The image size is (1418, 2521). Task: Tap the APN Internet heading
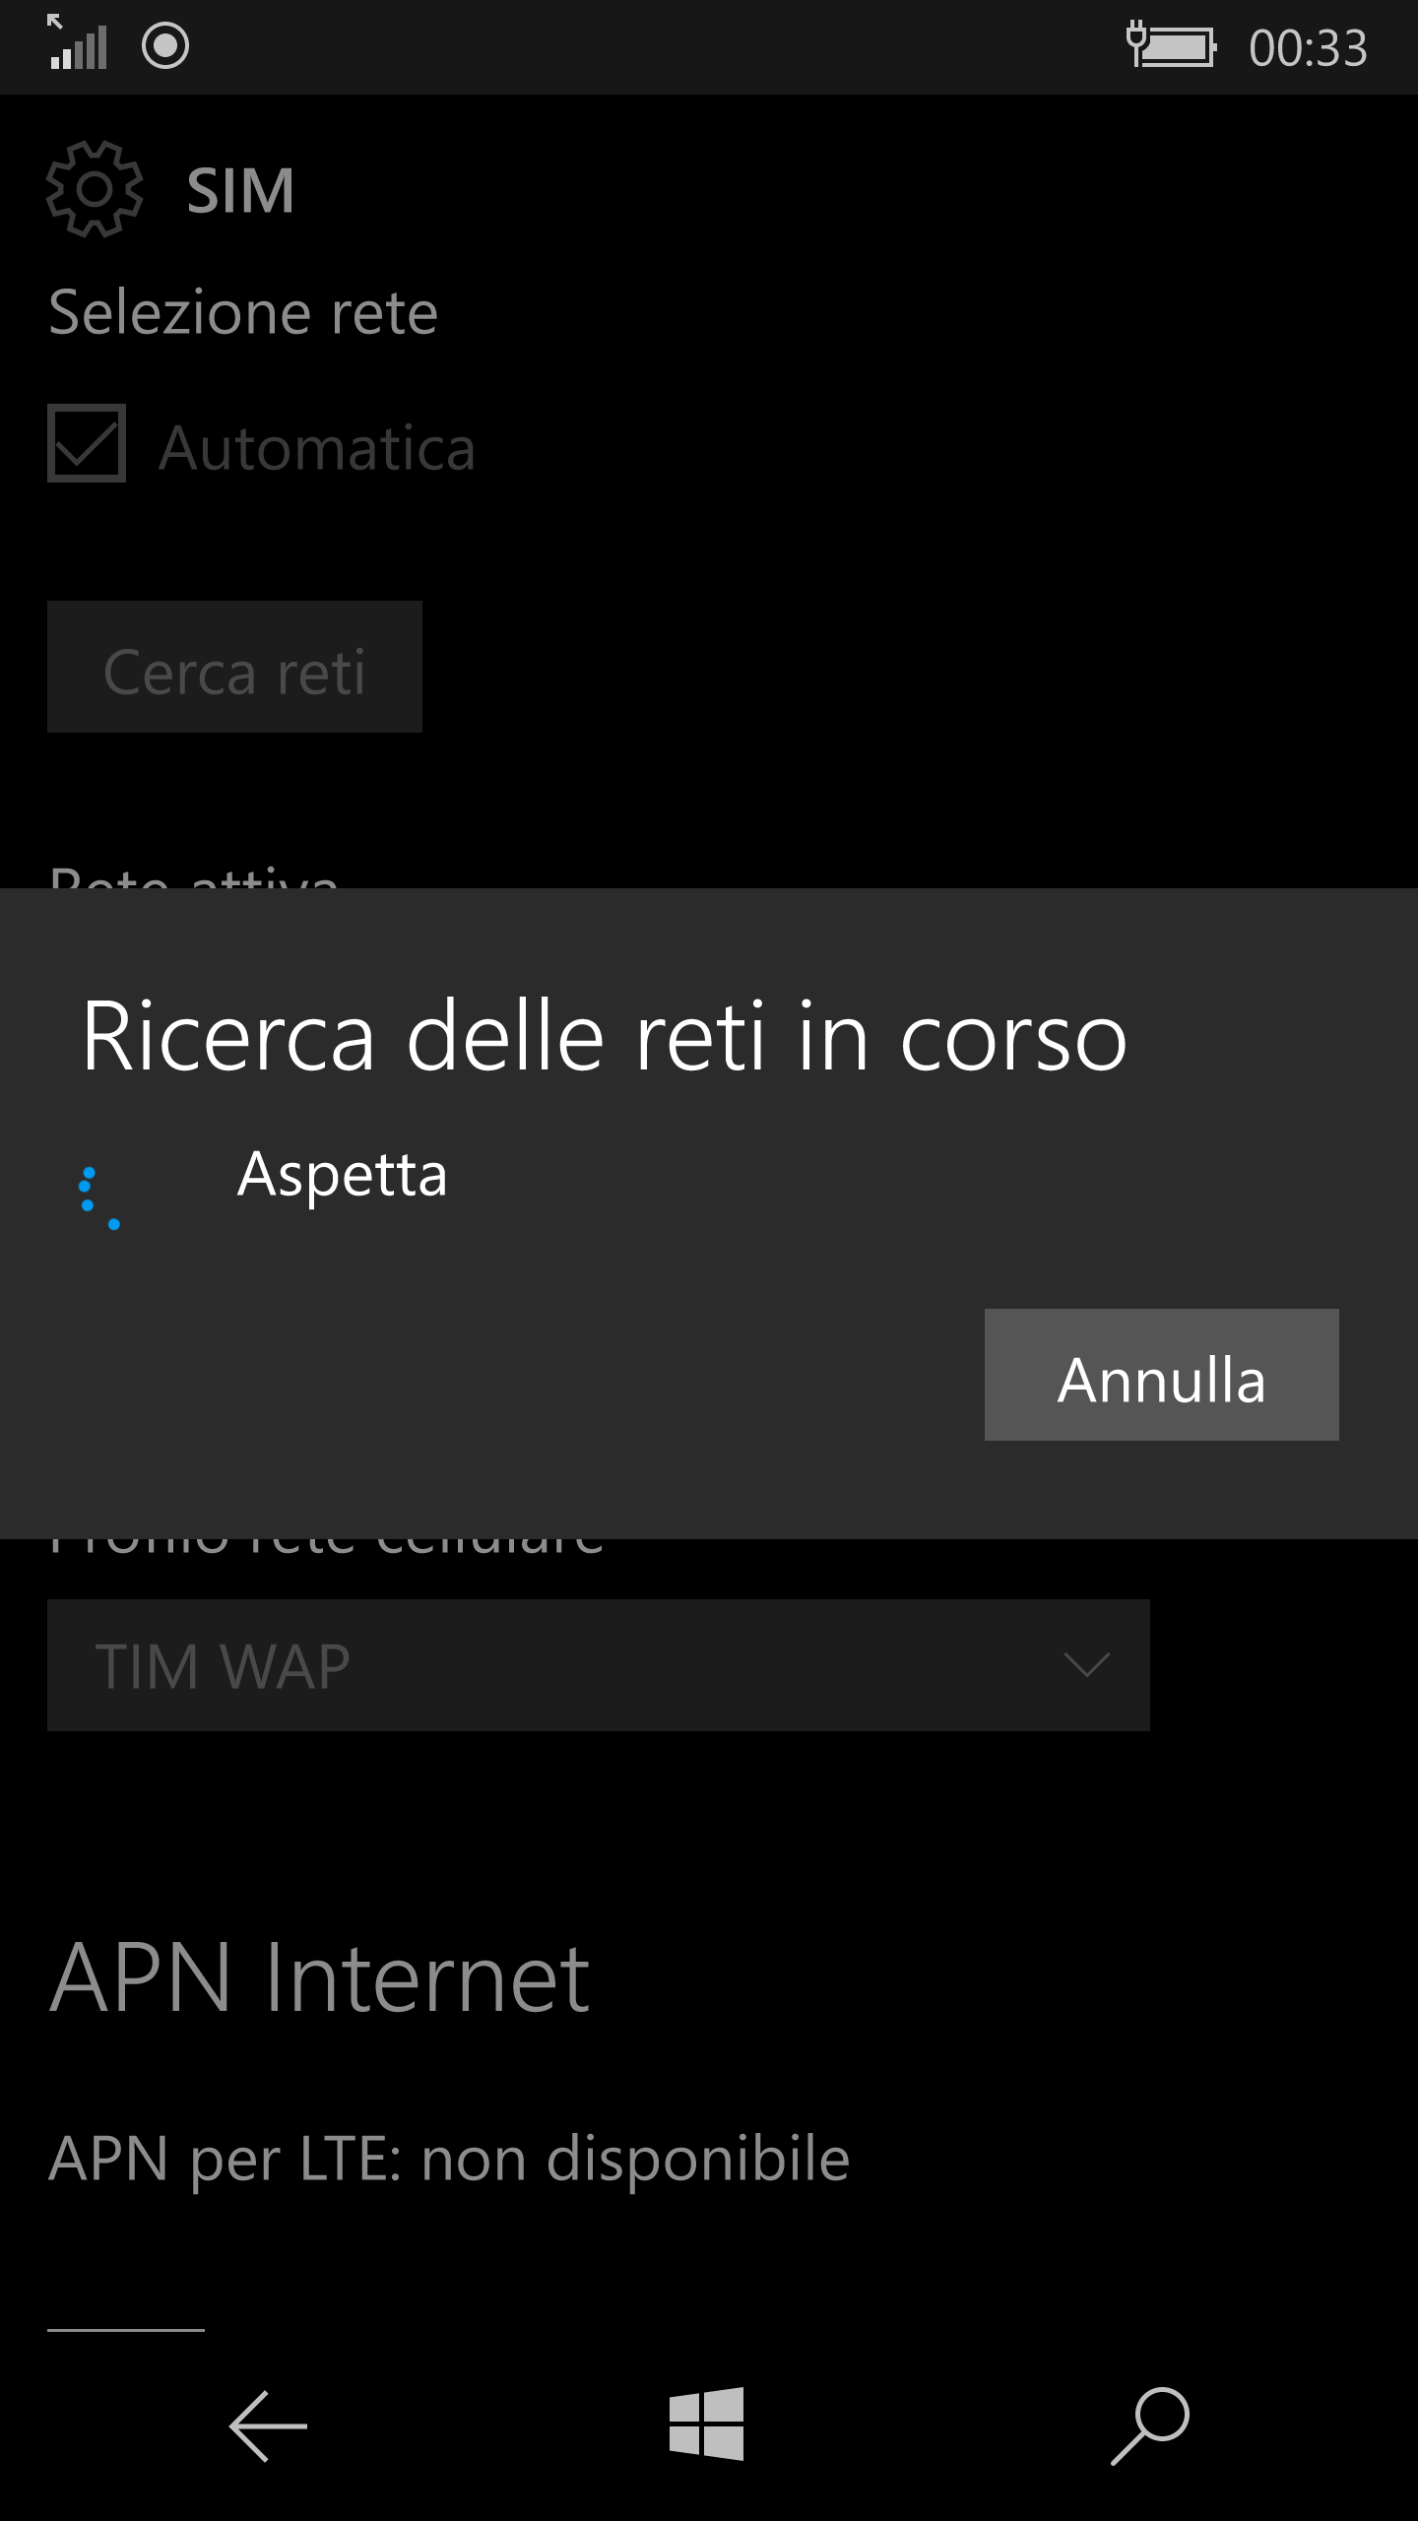320,1977
